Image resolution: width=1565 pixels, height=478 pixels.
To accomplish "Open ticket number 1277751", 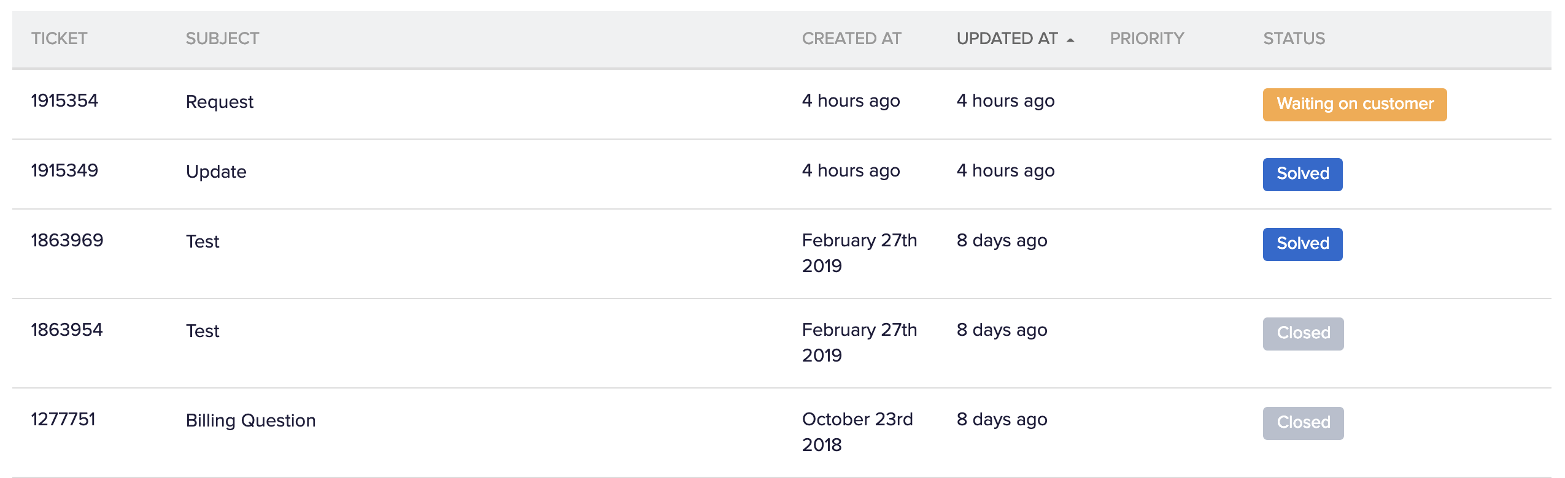I will pyautogui.click(x=63, y=419).
